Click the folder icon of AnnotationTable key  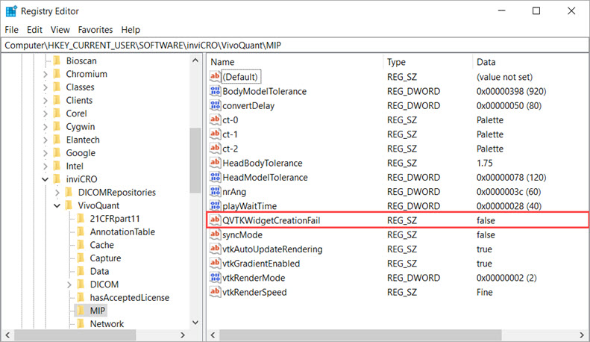tap(81, 231)
